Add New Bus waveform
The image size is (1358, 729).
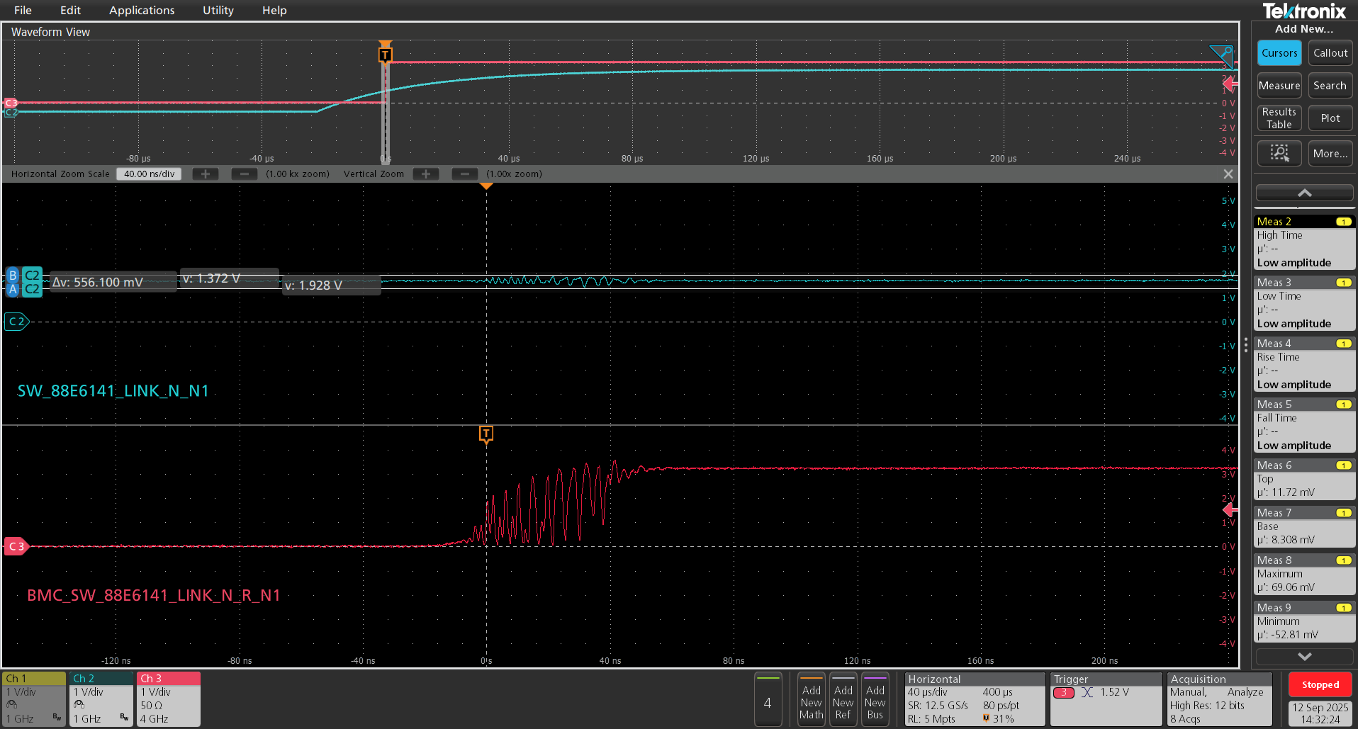[875, 699]
